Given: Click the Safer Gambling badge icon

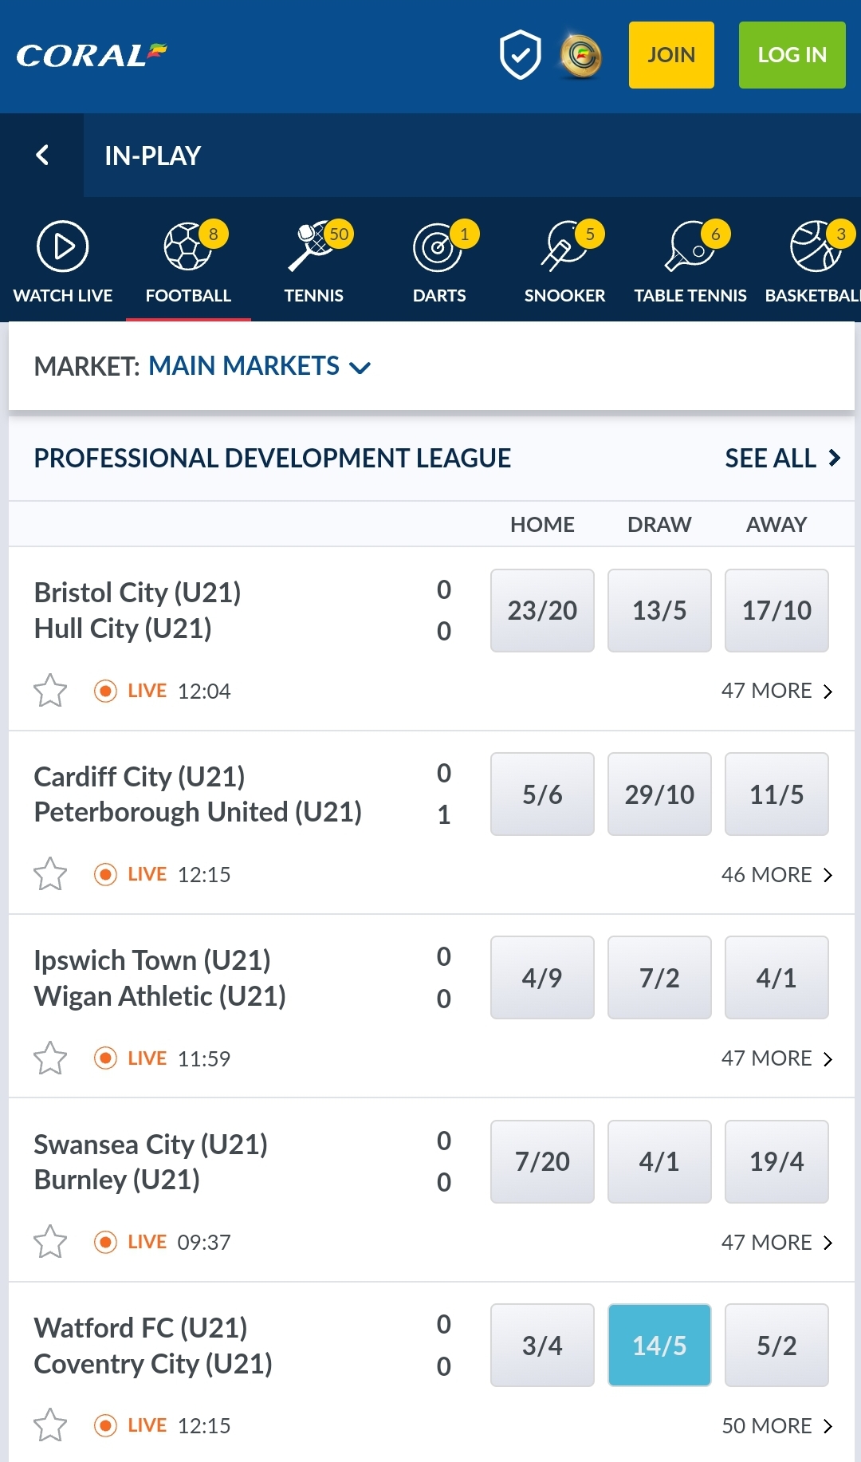Looking at the screenshot, I should tap(580, 55).
